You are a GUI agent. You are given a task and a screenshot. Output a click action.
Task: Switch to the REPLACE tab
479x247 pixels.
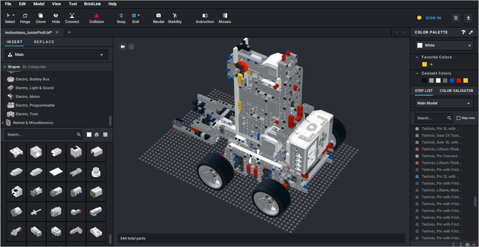click(x=44, y=42)
